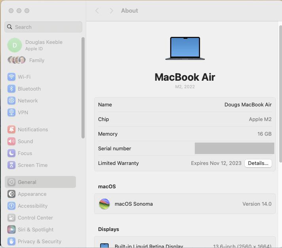Screen dimensions: 282x248
Task: Select Network in the sidebar
Action: tap(28, 101)
